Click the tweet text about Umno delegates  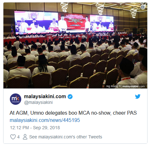click(x=73, y=113)
